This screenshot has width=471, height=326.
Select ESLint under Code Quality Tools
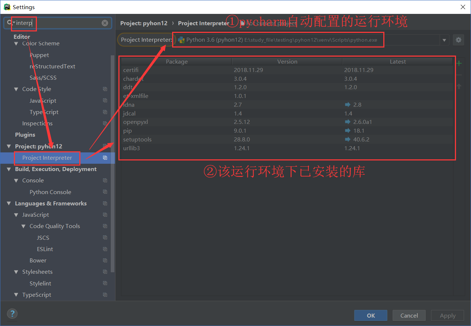[45, 249]
